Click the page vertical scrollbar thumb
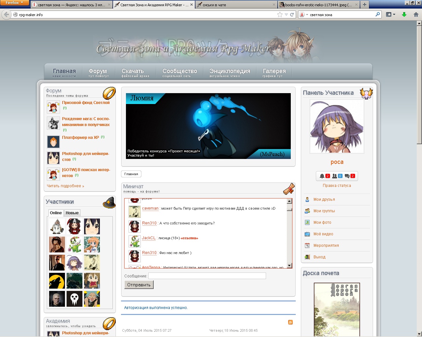This screenshot has height=337, width=422. 419,85
